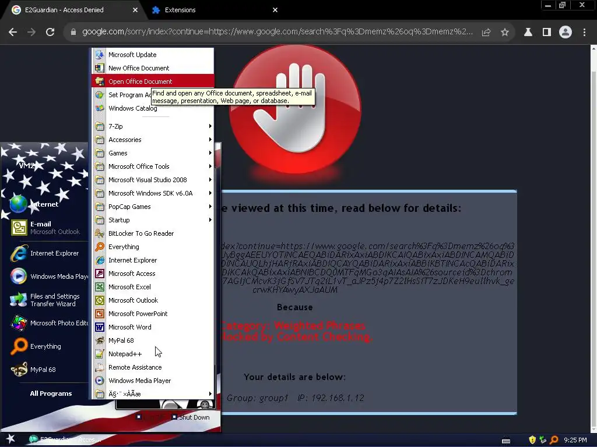Expand PopCap Games folder

[x=152, y=207]
